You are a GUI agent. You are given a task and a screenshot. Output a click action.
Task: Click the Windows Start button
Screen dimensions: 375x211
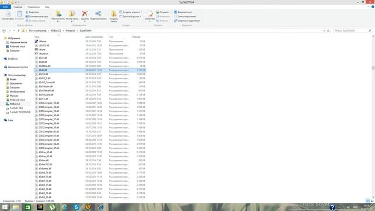[5, 207]
